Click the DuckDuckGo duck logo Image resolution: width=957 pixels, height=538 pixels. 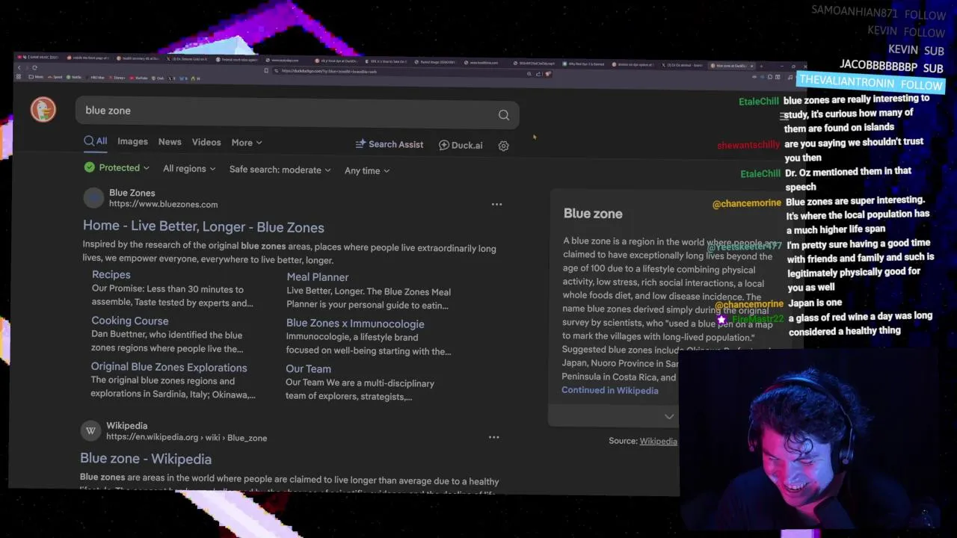(43, 110)
